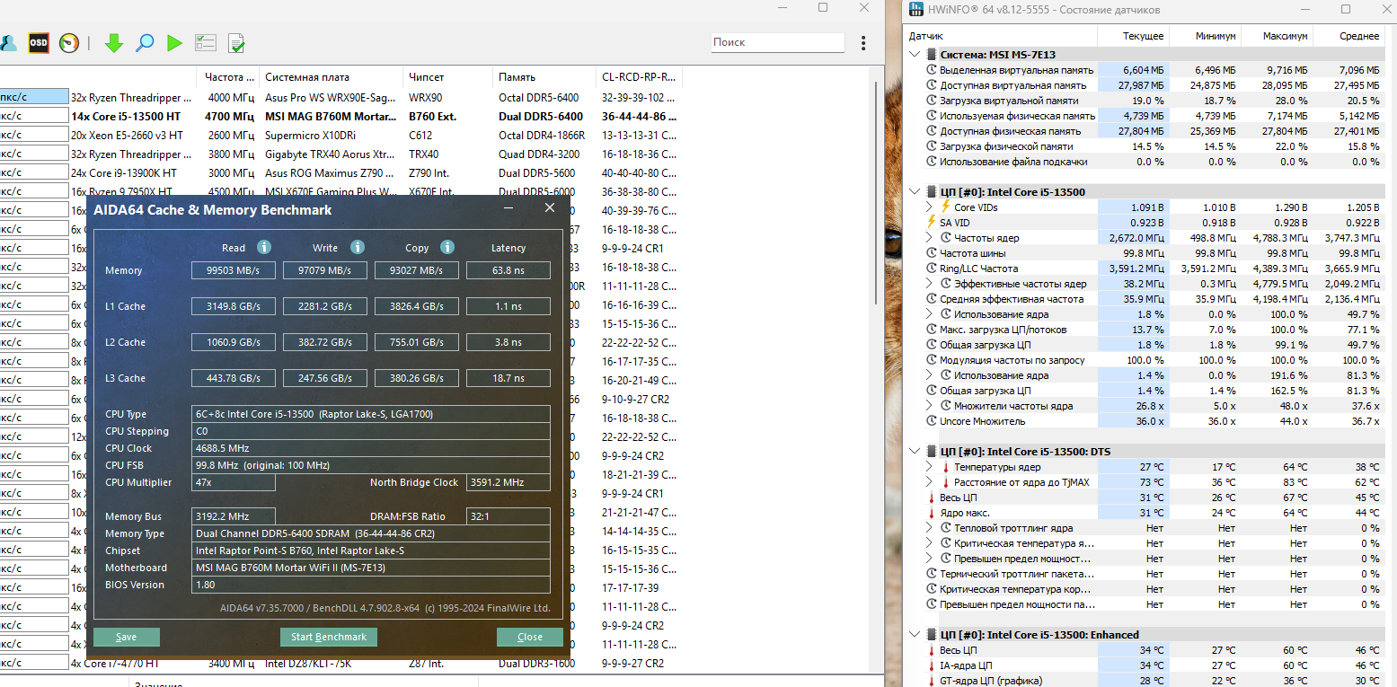The width and height of the screenshot is (1397, 687).
Task: Click the user profile icon in toolbar
Action: tap(7, 42)
